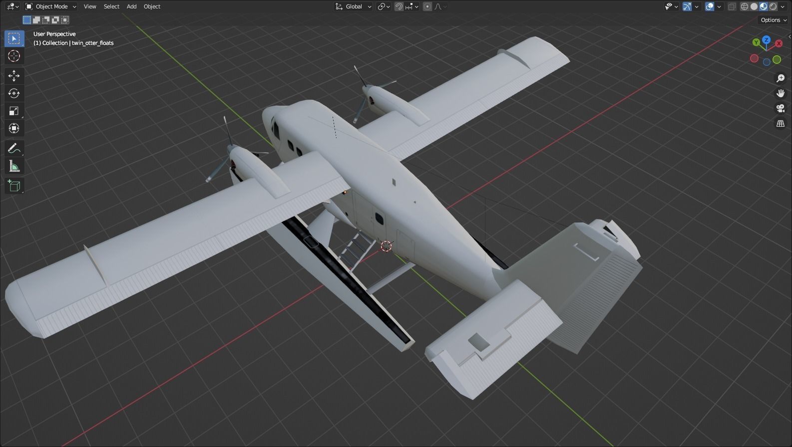The image size is (792, 447).
Task: Click the green Y axis on gizmo
Action: [x=756, y=42]
